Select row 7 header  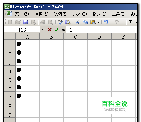pos(10,96)
